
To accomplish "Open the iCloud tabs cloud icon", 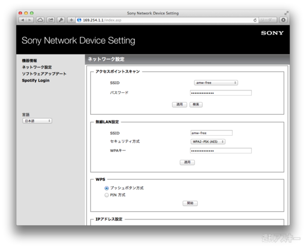I will click(40, 20).
